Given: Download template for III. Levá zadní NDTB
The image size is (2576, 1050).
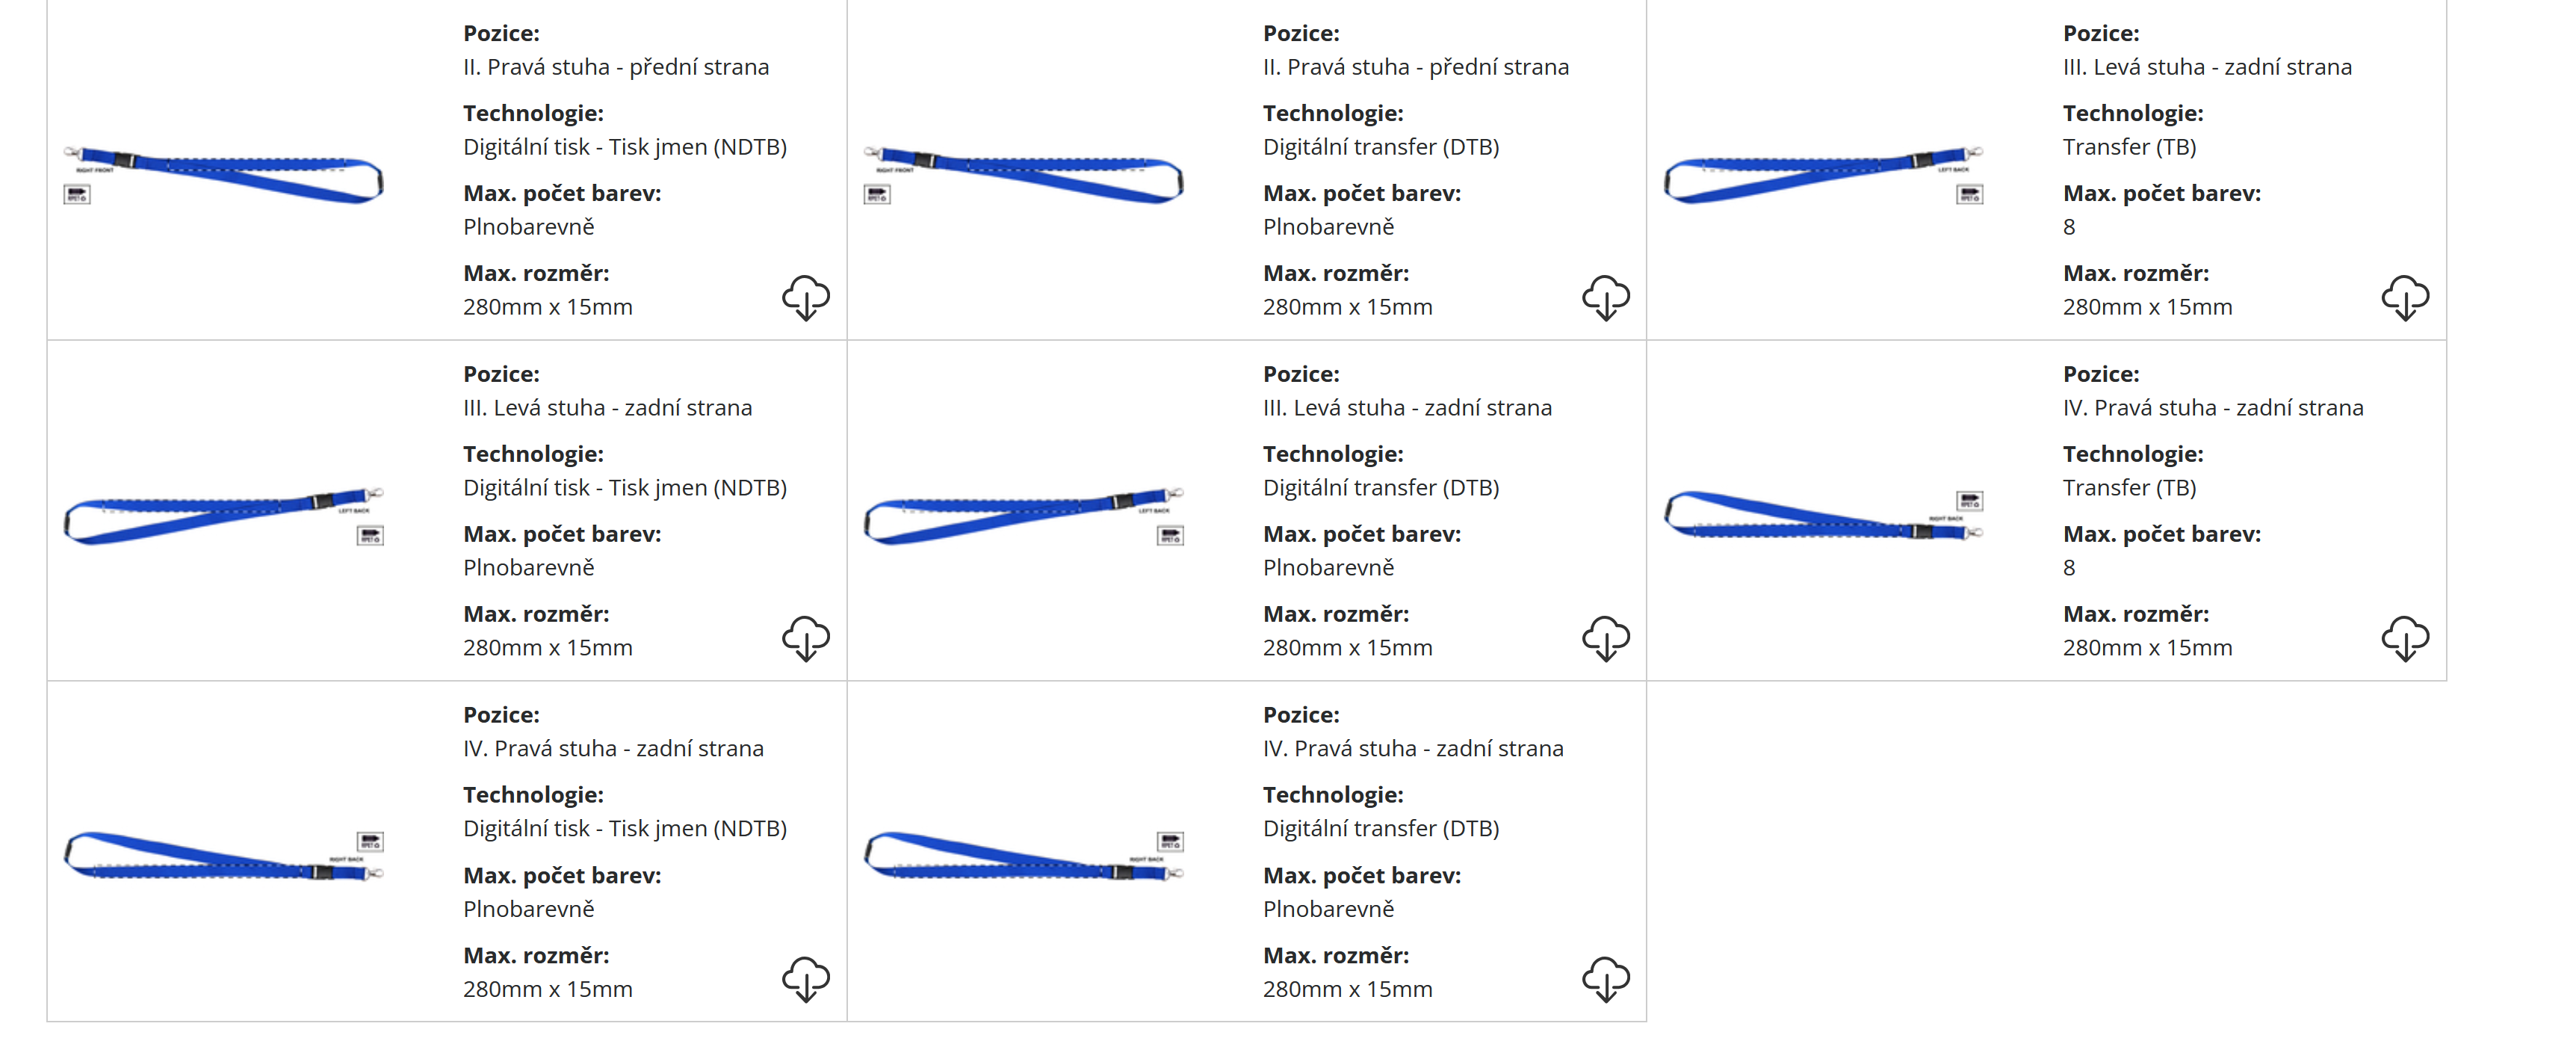Looking at the screenshot, I should 805,638.
